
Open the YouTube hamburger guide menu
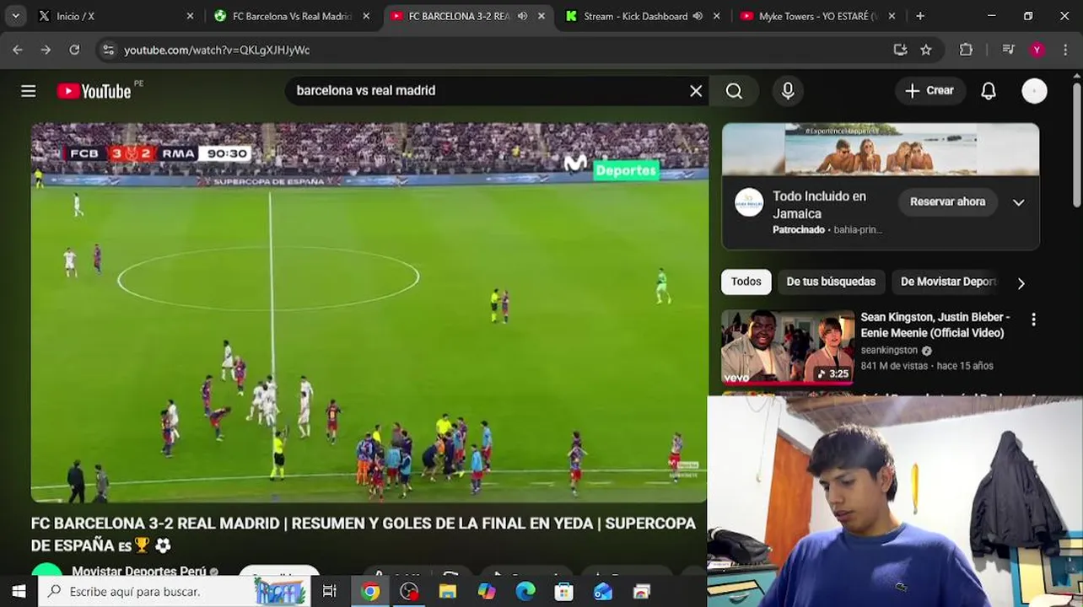[29, 91]
